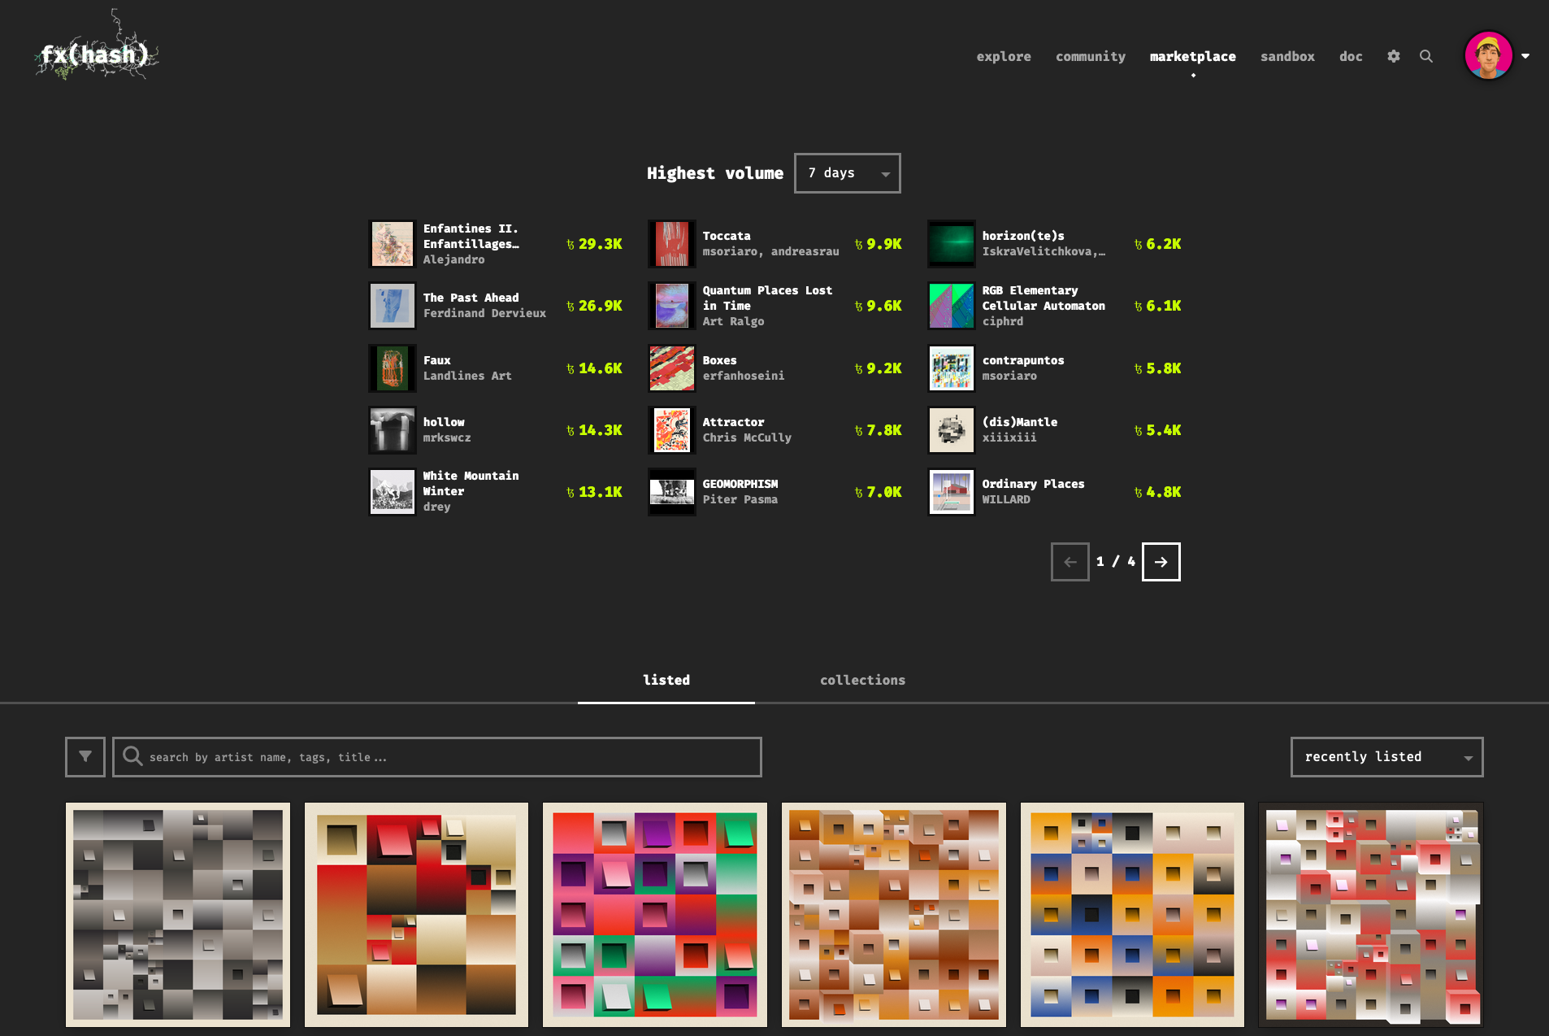Click artist name Piter Pasma

pos(740,499)
